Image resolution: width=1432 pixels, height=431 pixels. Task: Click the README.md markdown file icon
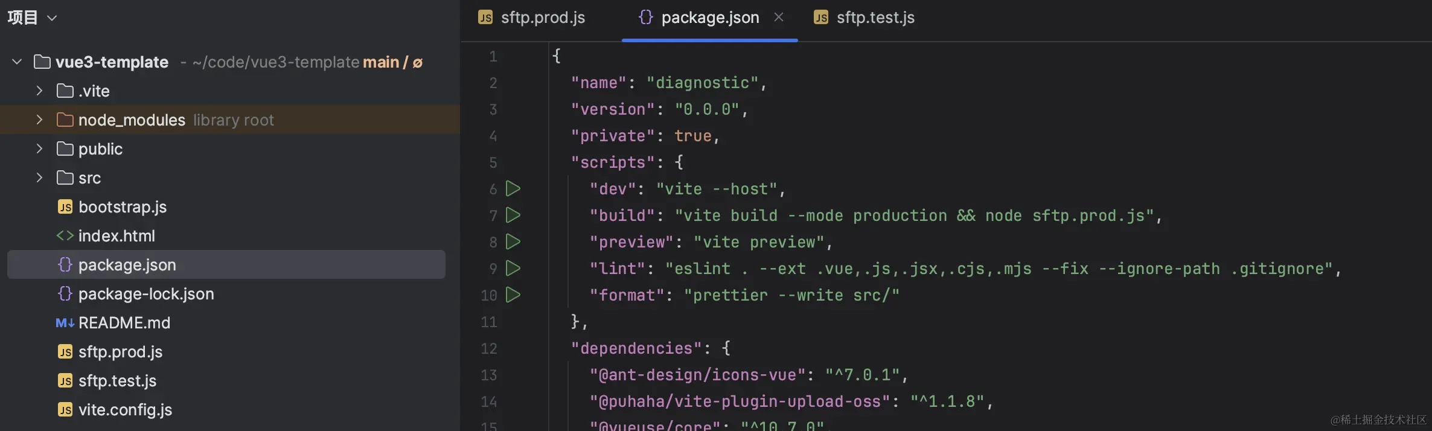click(65, 323)
